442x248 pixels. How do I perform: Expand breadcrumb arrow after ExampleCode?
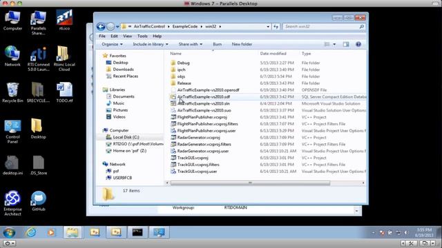click(202, 26)
